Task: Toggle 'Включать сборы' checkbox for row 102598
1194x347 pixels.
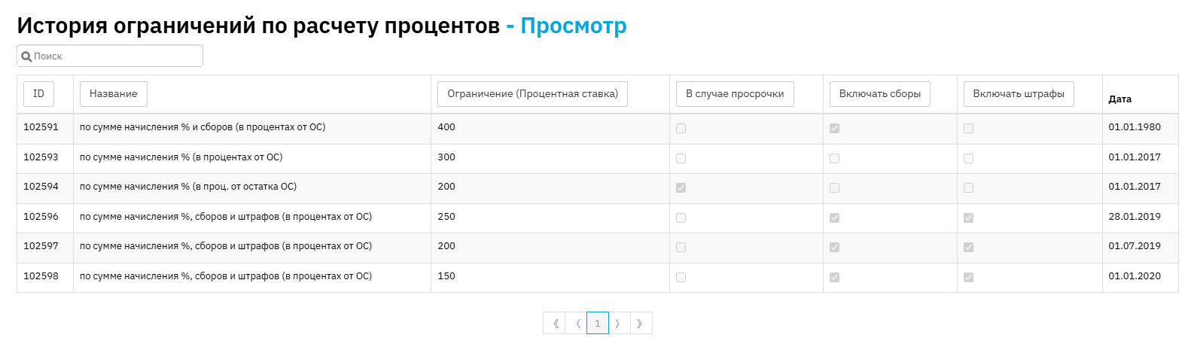Action: click(x=834, y=277)
